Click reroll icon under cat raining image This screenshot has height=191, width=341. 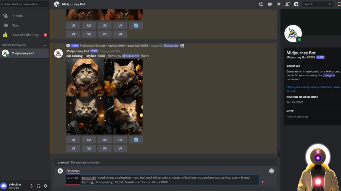tap(136, 140)
